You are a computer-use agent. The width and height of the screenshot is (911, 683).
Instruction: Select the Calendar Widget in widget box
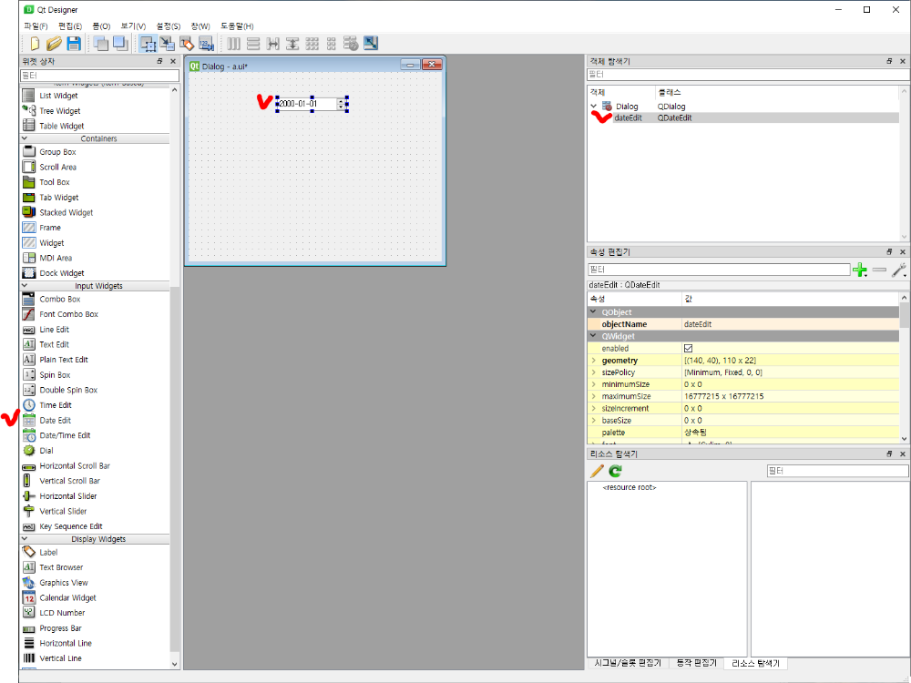click(67, 597)
